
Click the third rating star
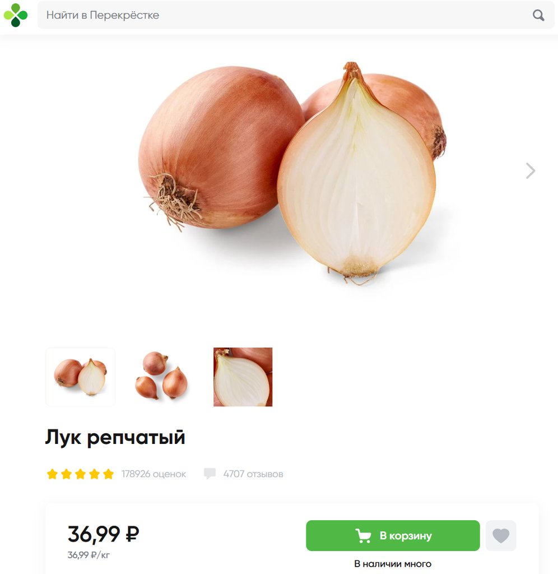(81, 474)
